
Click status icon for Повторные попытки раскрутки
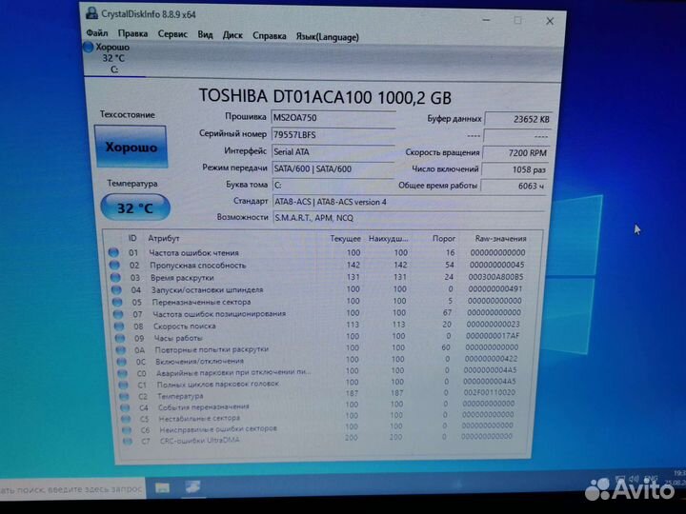pyautogui.click(x=120, y=349)
